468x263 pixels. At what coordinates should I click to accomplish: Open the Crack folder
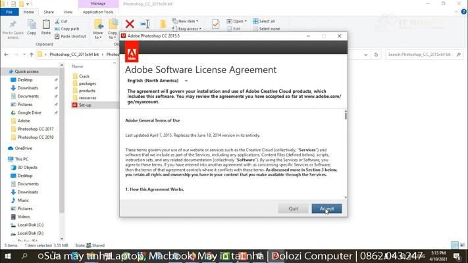[x=84, y=76]
